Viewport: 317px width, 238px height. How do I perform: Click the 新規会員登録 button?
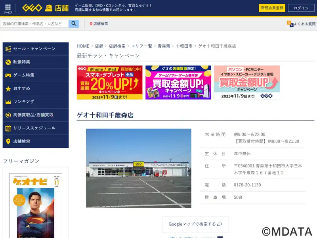tap(272, 8)
